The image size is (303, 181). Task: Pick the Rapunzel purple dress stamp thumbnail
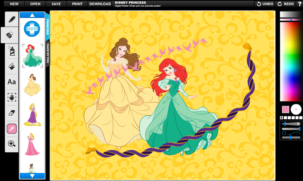point(32,115)
